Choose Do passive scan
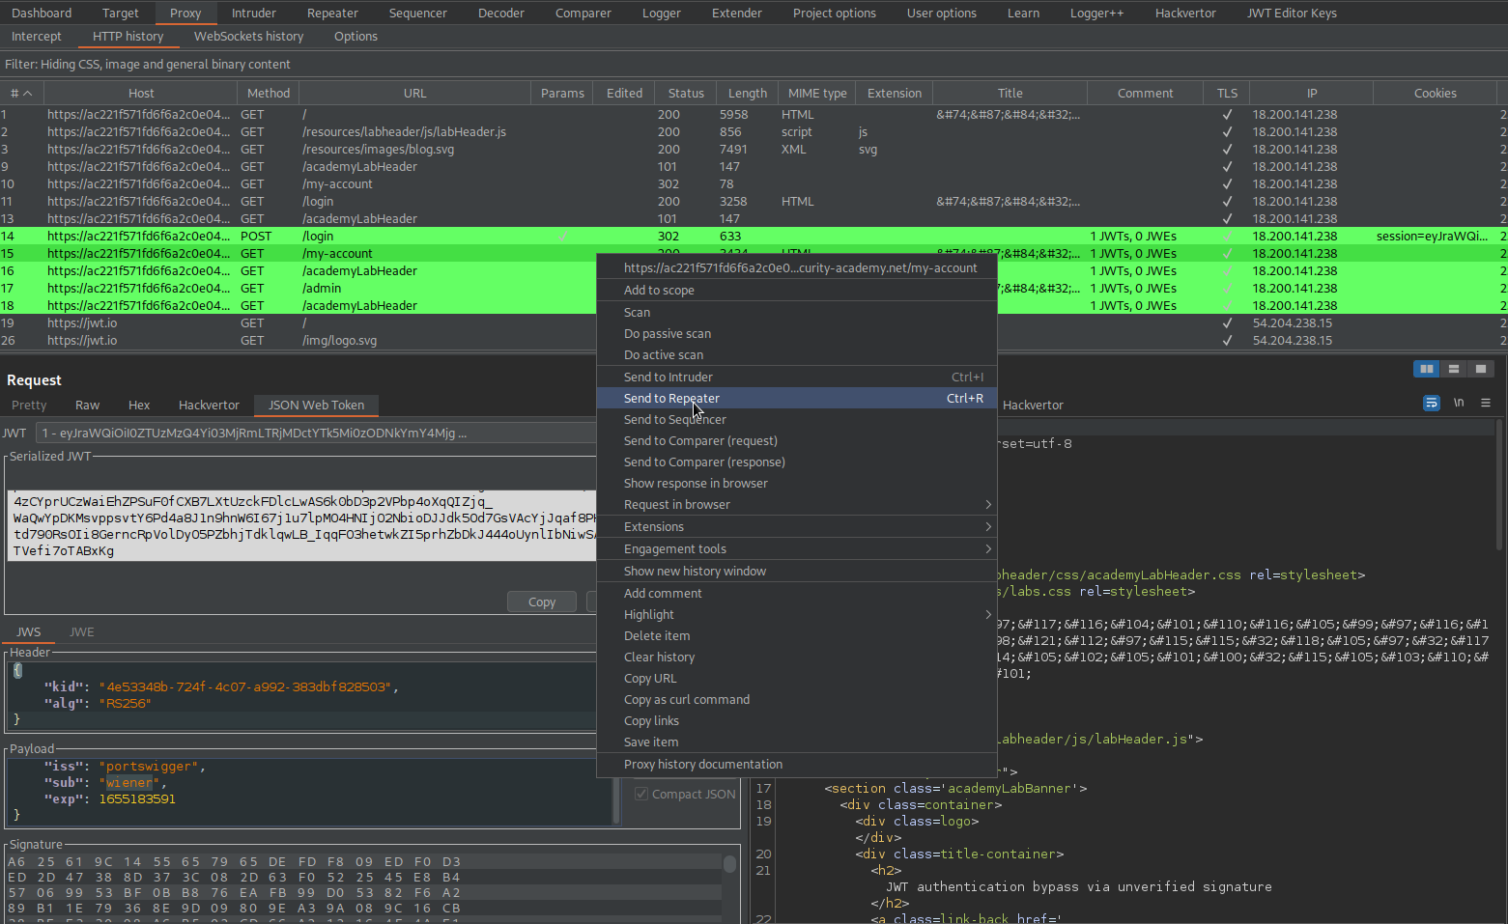This screenshot has height=924, width=1508. click(x=797, y=334)
